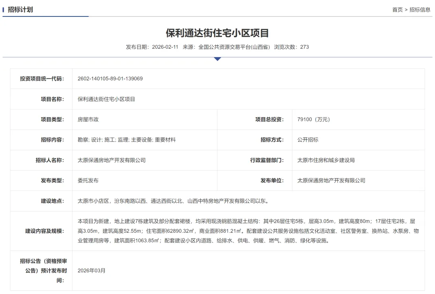Click the 投资项目统一代码 label

click(42, 79)
